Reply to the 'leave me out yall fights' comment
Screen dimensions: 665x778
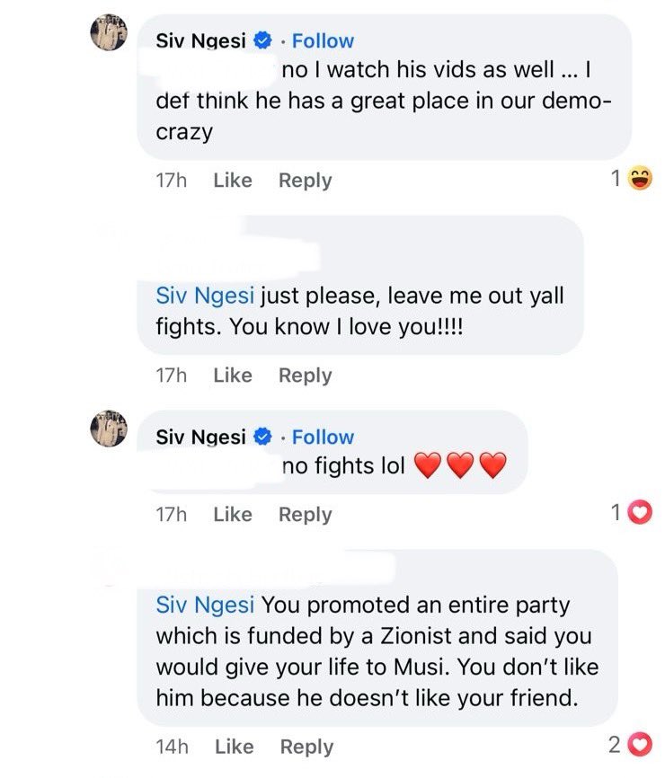tap(305, 376)
